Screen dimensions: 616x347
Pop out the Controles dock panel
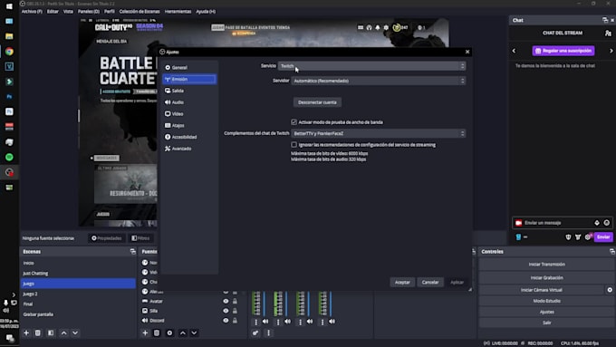(611, 252)
